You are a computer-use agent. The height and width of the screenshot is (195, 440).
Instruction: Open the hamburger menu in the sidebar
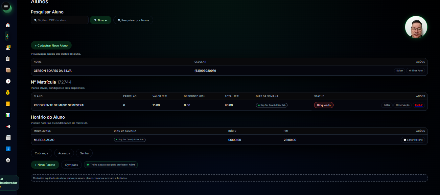pyautogui.click(x=6, y=7)
